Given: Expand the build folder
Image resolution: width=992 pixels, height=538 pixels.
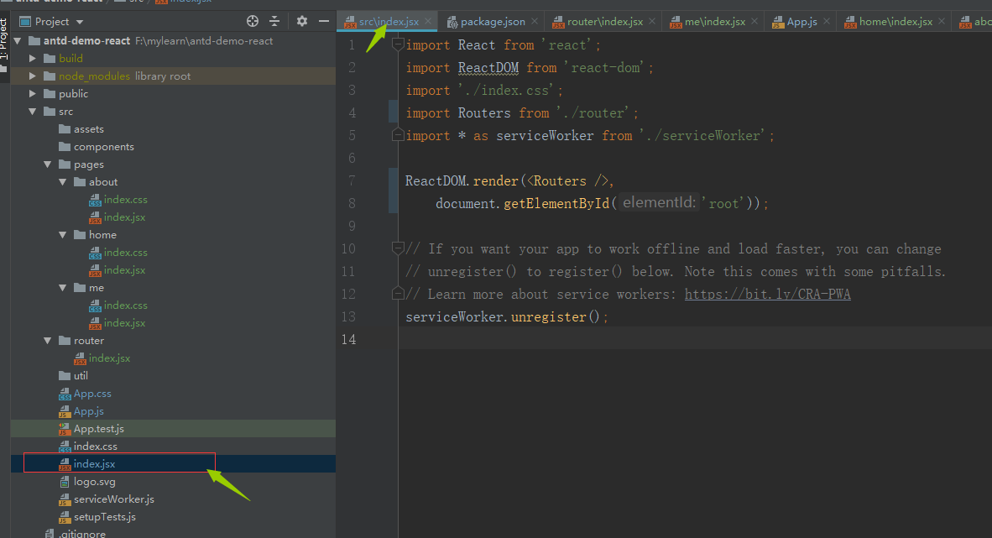Looking at the screenshot, I should pyautogui.click(x=32, y=58).
